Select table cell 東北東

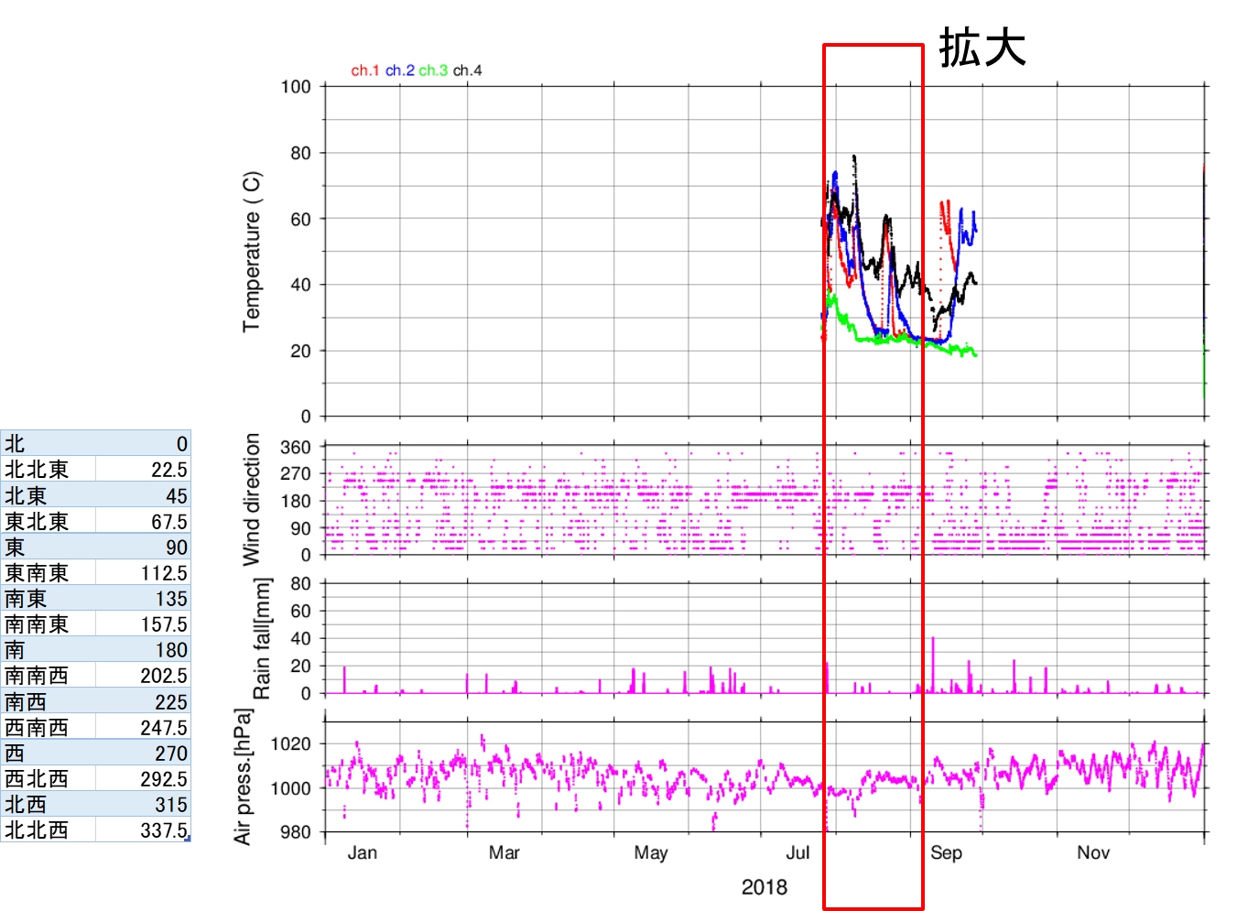click(x=49, y=521)
